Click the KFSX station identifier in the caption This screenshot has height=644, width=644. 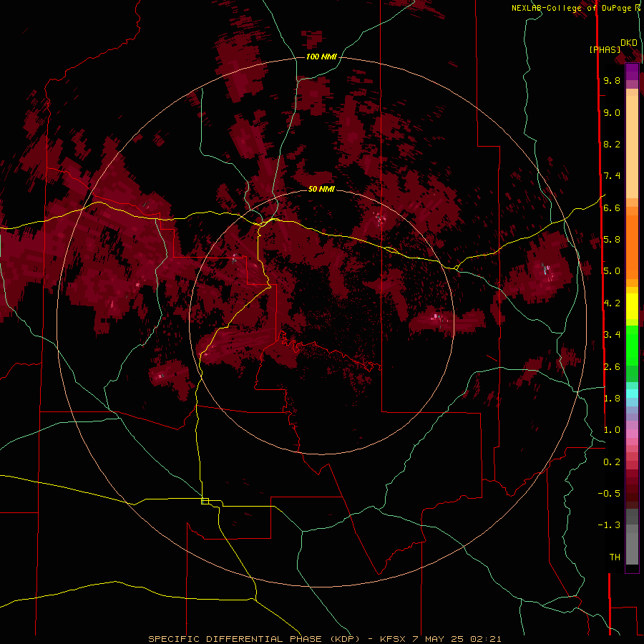pos(393,639)
